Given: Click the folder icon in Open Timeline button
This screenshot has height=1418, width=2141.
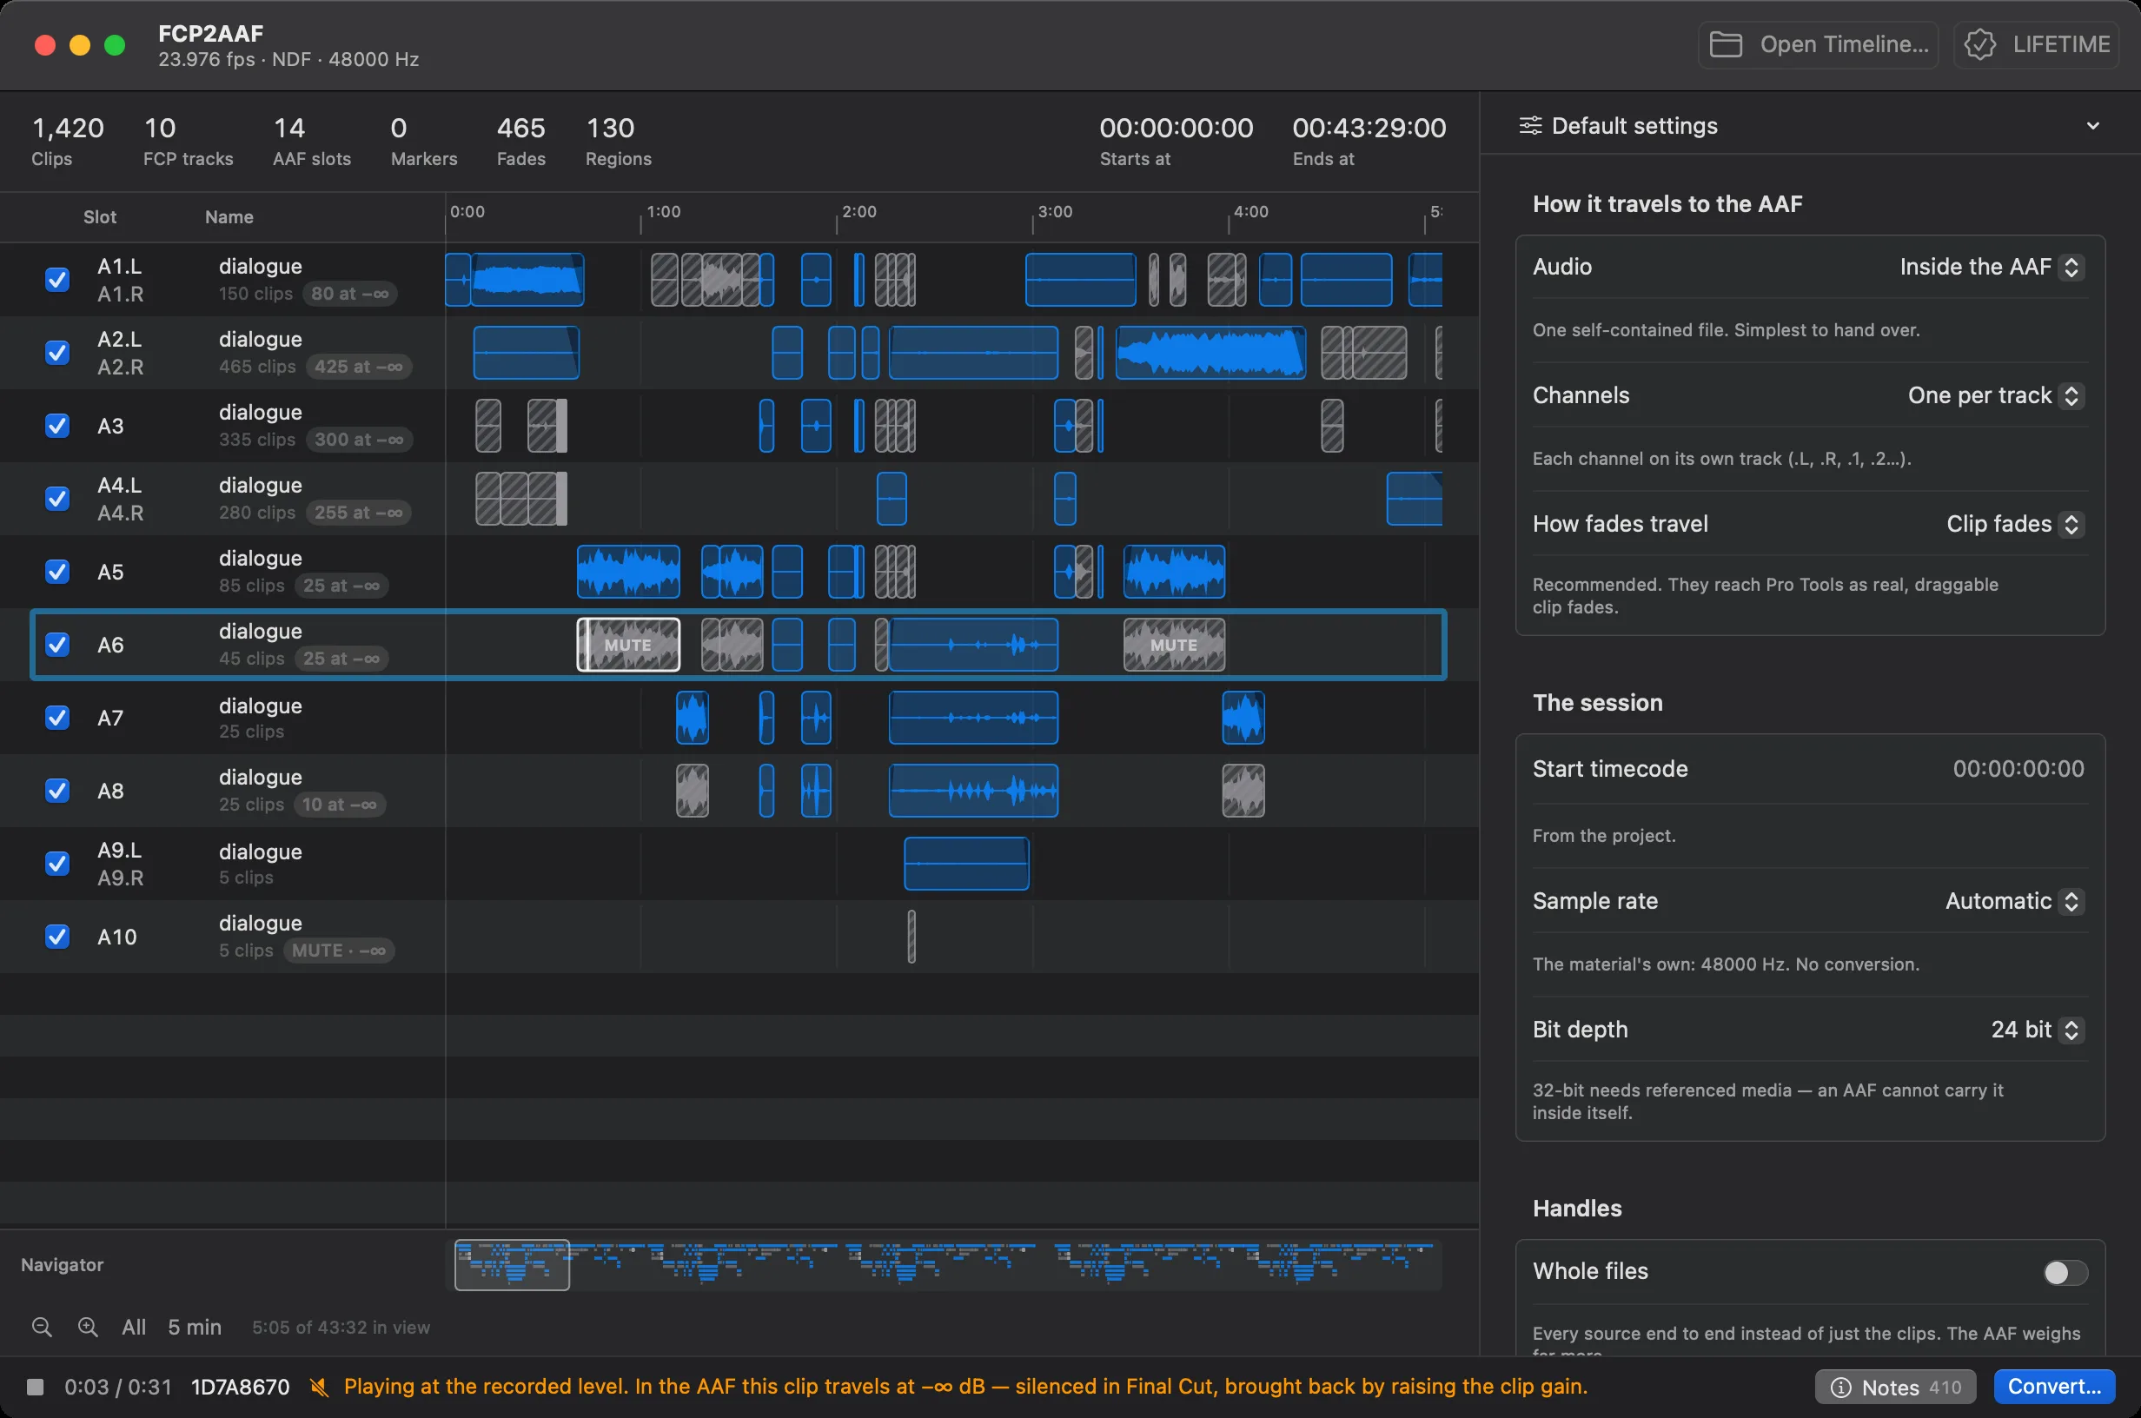Looking at the screenshot, I should click(1725, 44).
